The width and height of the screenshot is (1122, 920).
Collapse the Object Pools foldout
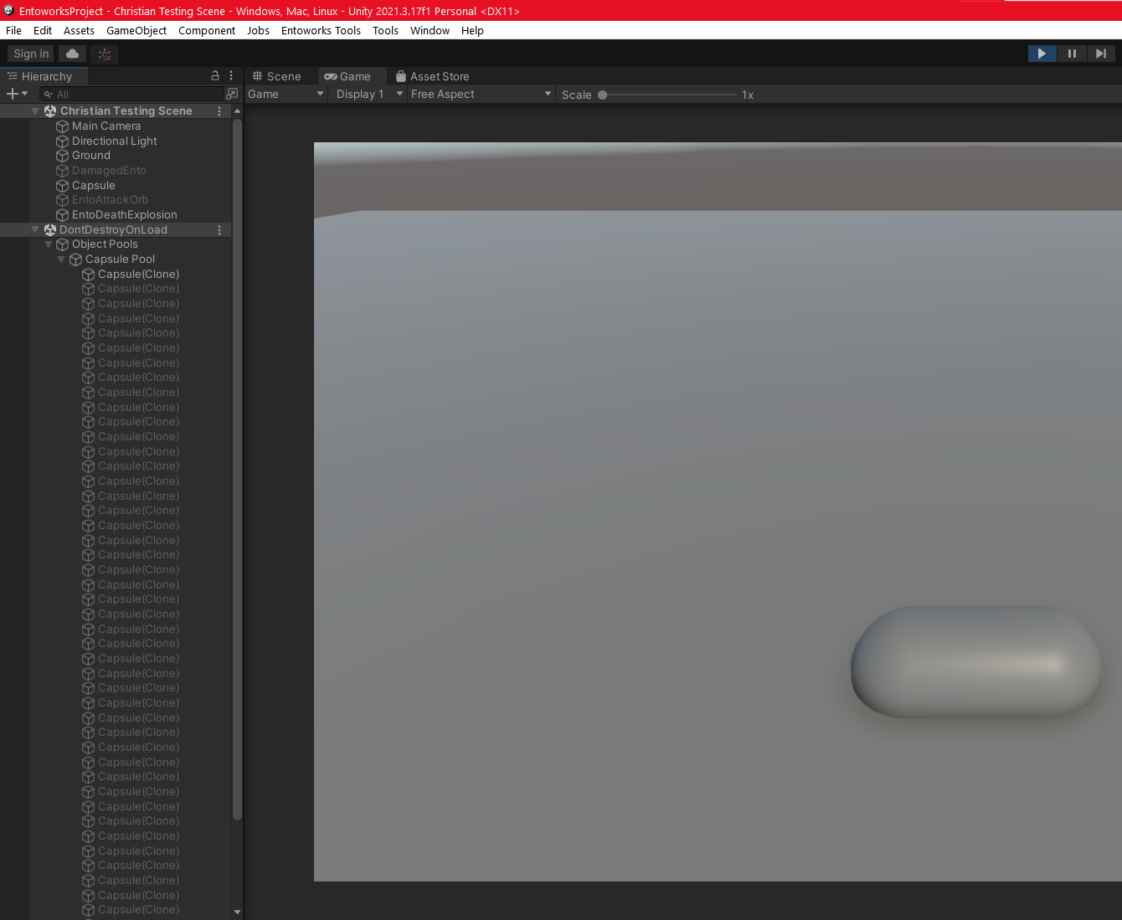(49, 244)
